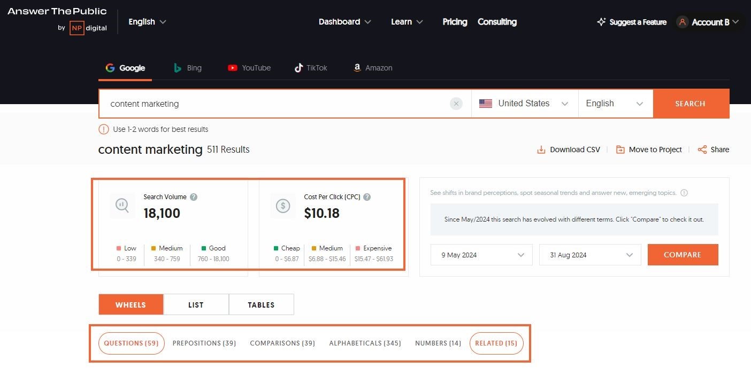Select the Numbers (14) filter
Viewport: 751px width, 369px height.
coord(438,343)
